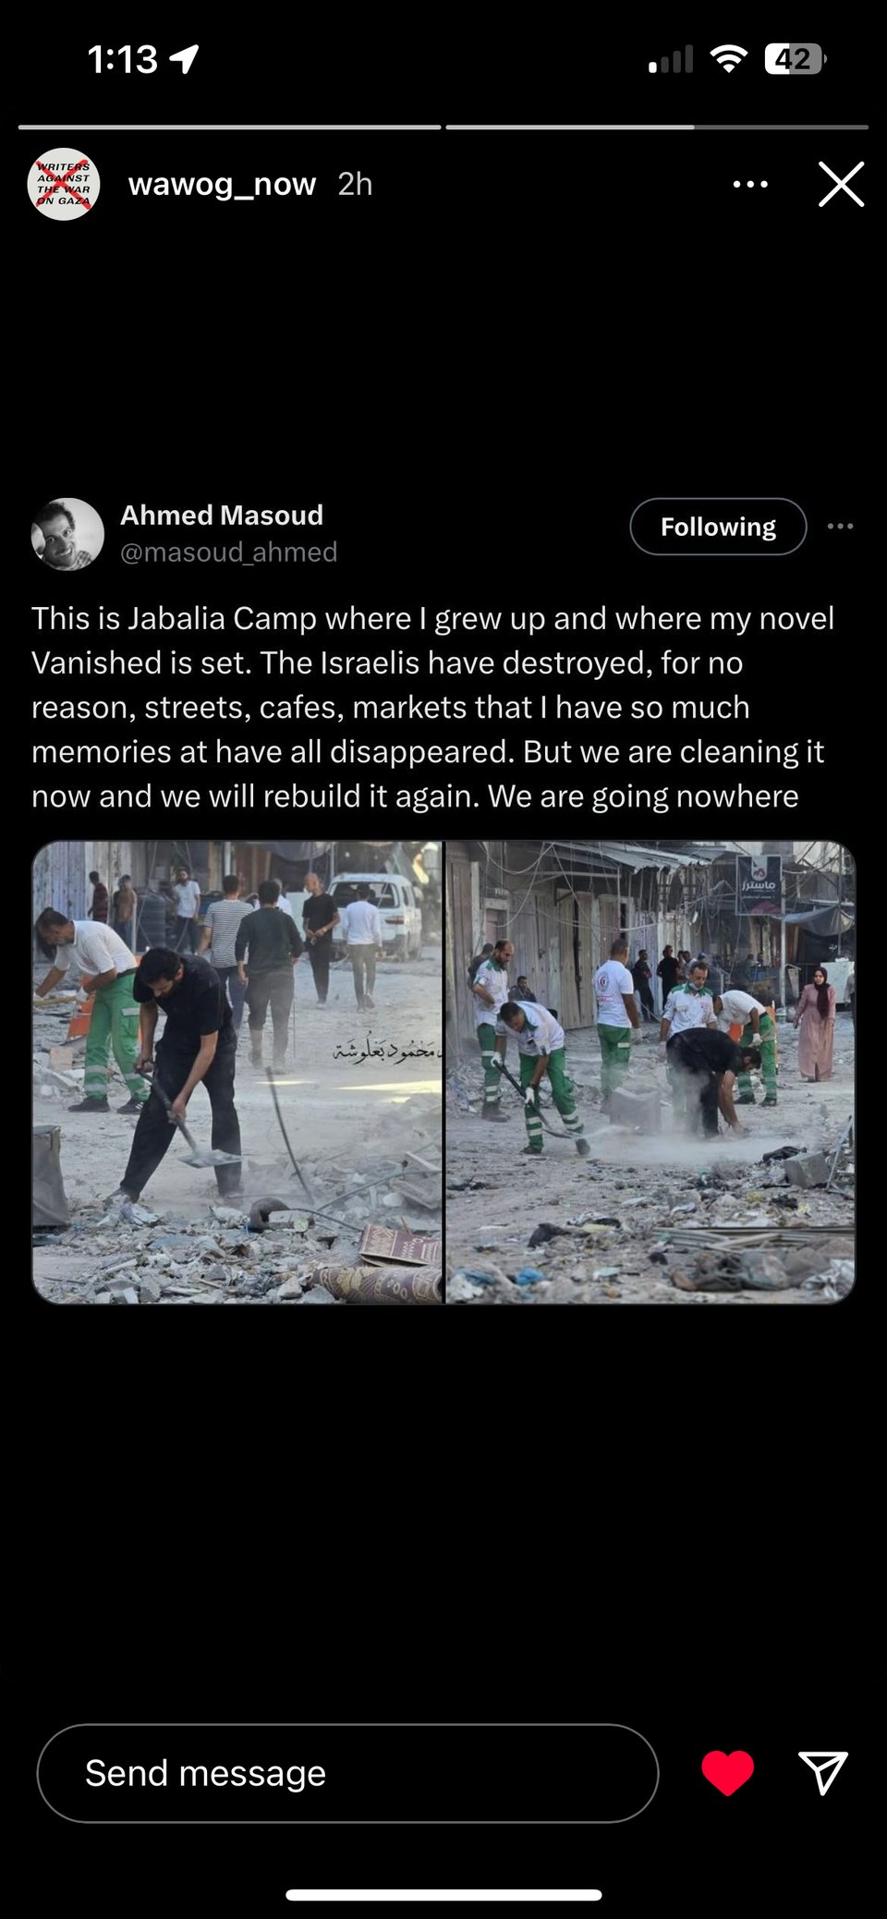The height and width of the screenshot is (1919, 887).
Task: Toggle the Following button on tweet
Action: (x=718, y=527)
